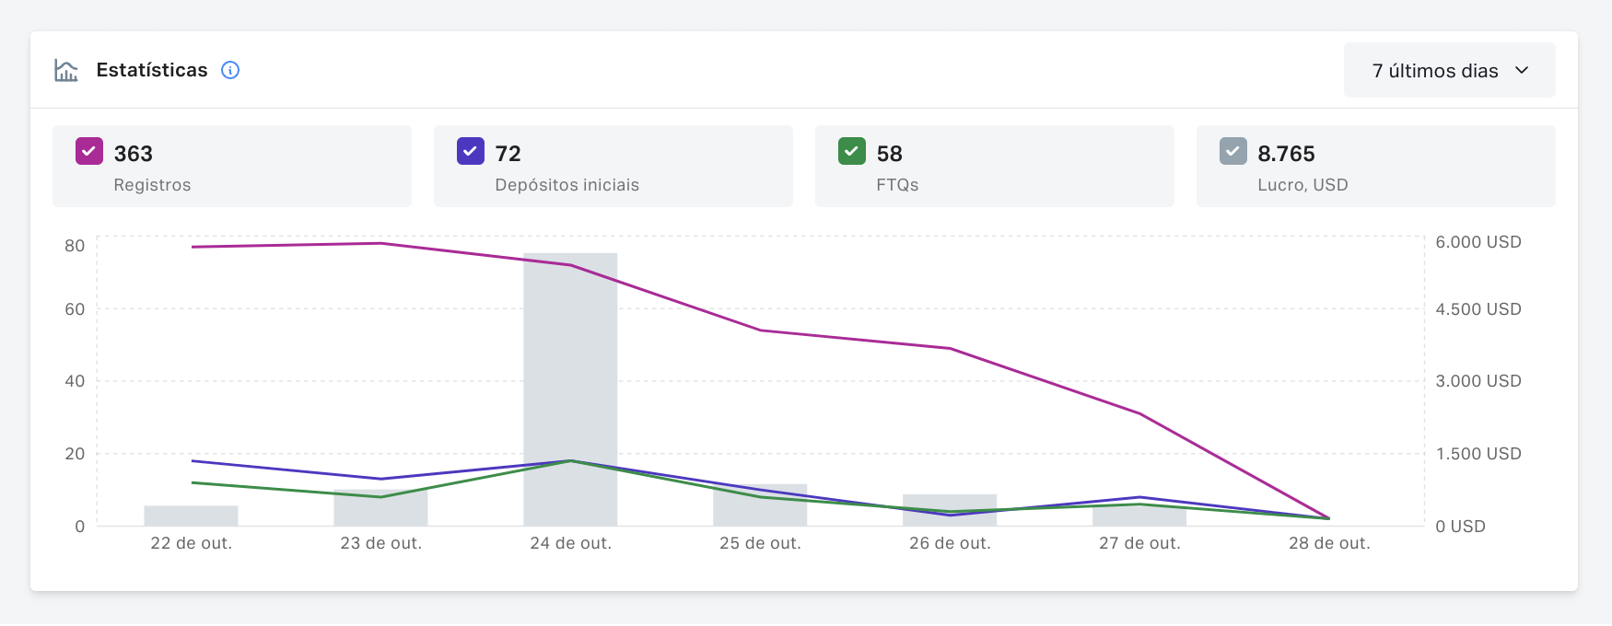Hide the Lucro, USD gray checkbox
Image resolution: width=1612 pixels, height=626 pixels.
tap(1233, 151)
